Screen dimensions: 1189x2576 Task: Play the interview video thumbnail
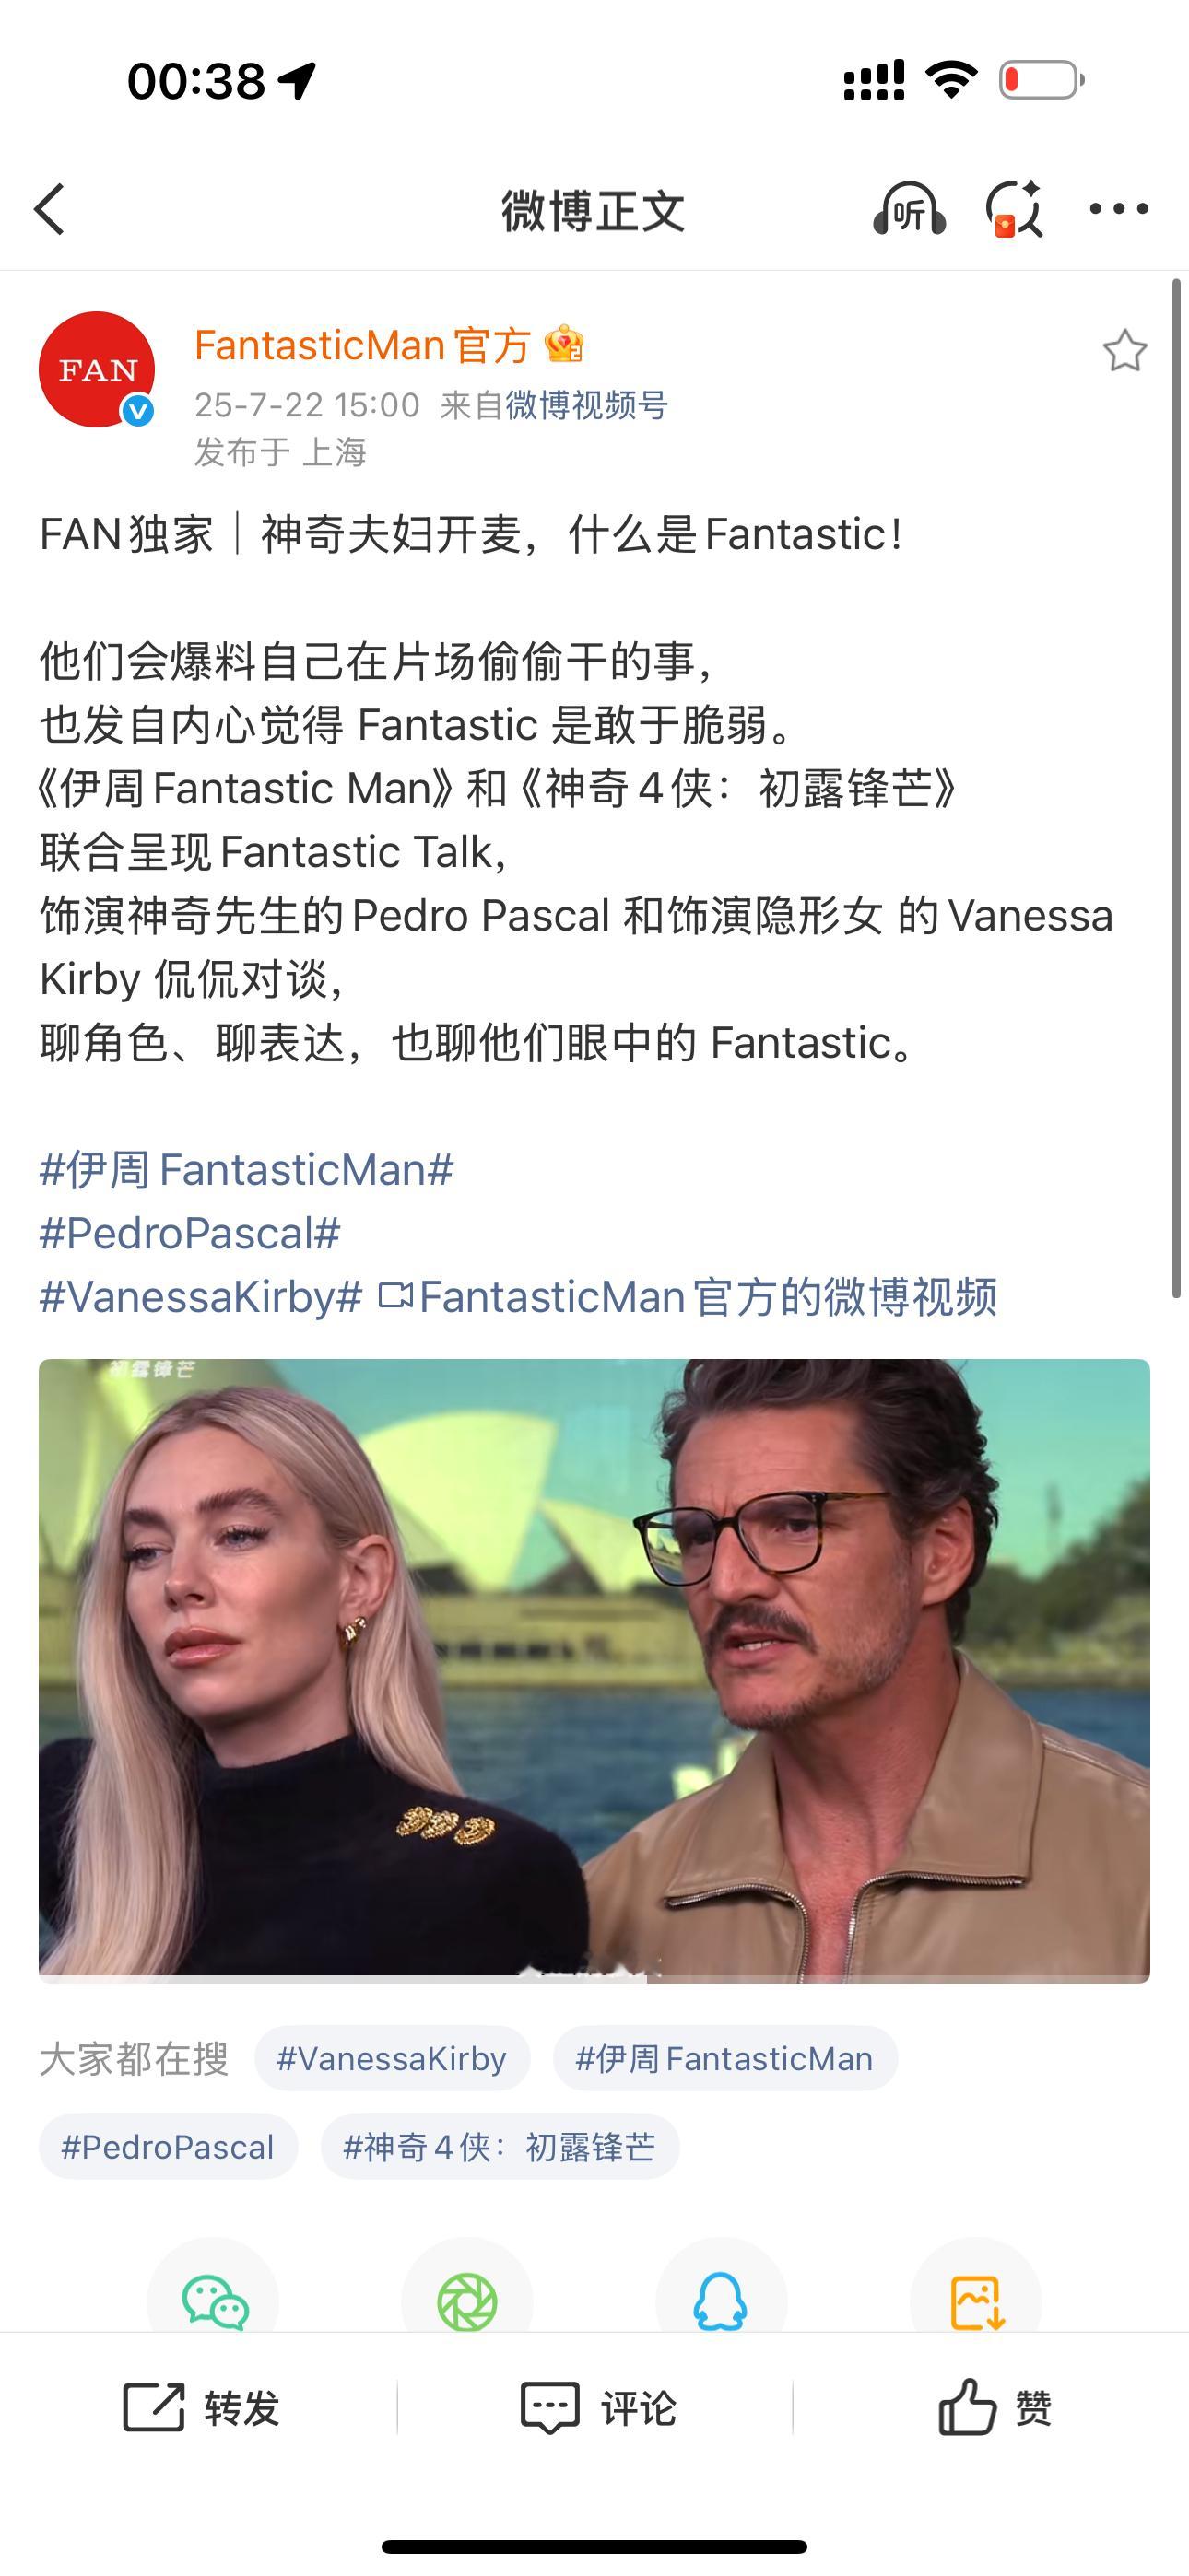click(594, 1670)
